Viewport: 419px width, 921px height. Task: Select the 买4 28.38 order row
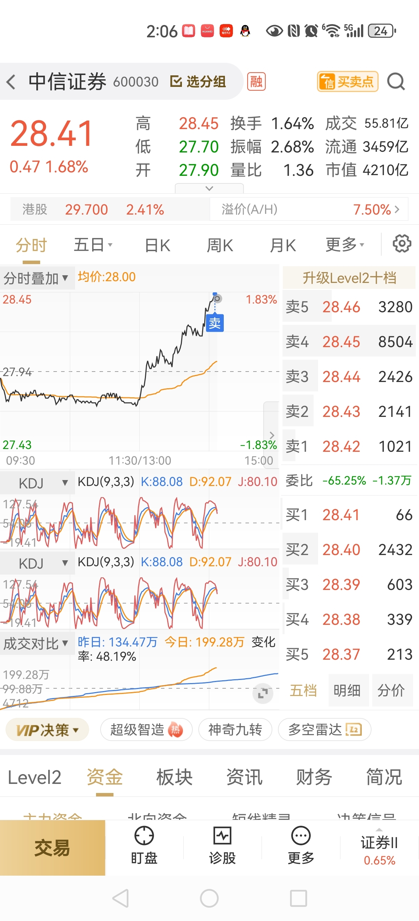(x=349, y=619)
